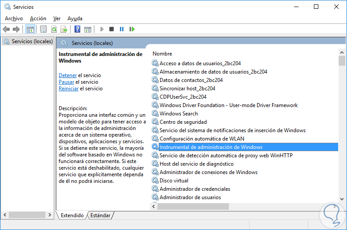Image resolution: width=347 pixels, height=230 pixels.
Task: Click the Stop service square icon
Action: point(112,29)
